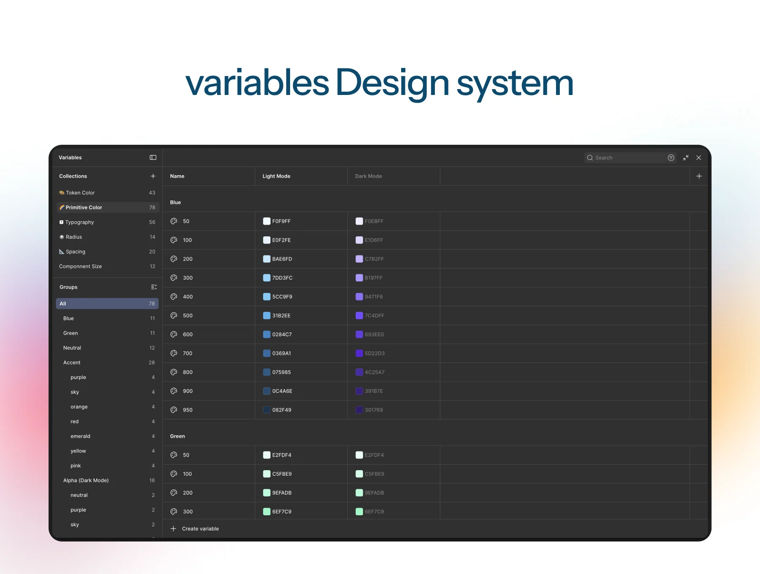This screenshot has width=760, height=574.
Task: Open the Componnent Size collection
Action: 107,266
